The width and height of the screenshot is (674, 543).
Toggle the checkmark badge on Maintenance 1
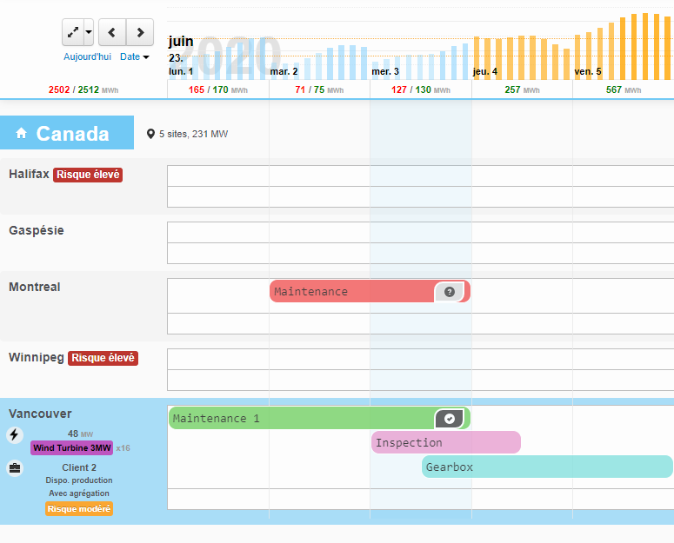coord(449,419)
